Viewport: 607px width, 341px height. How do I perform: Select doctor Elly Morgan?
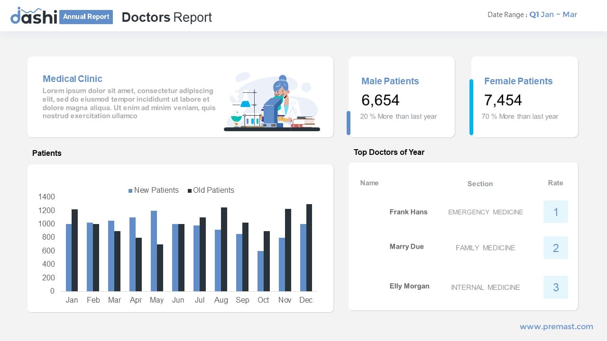409,286
